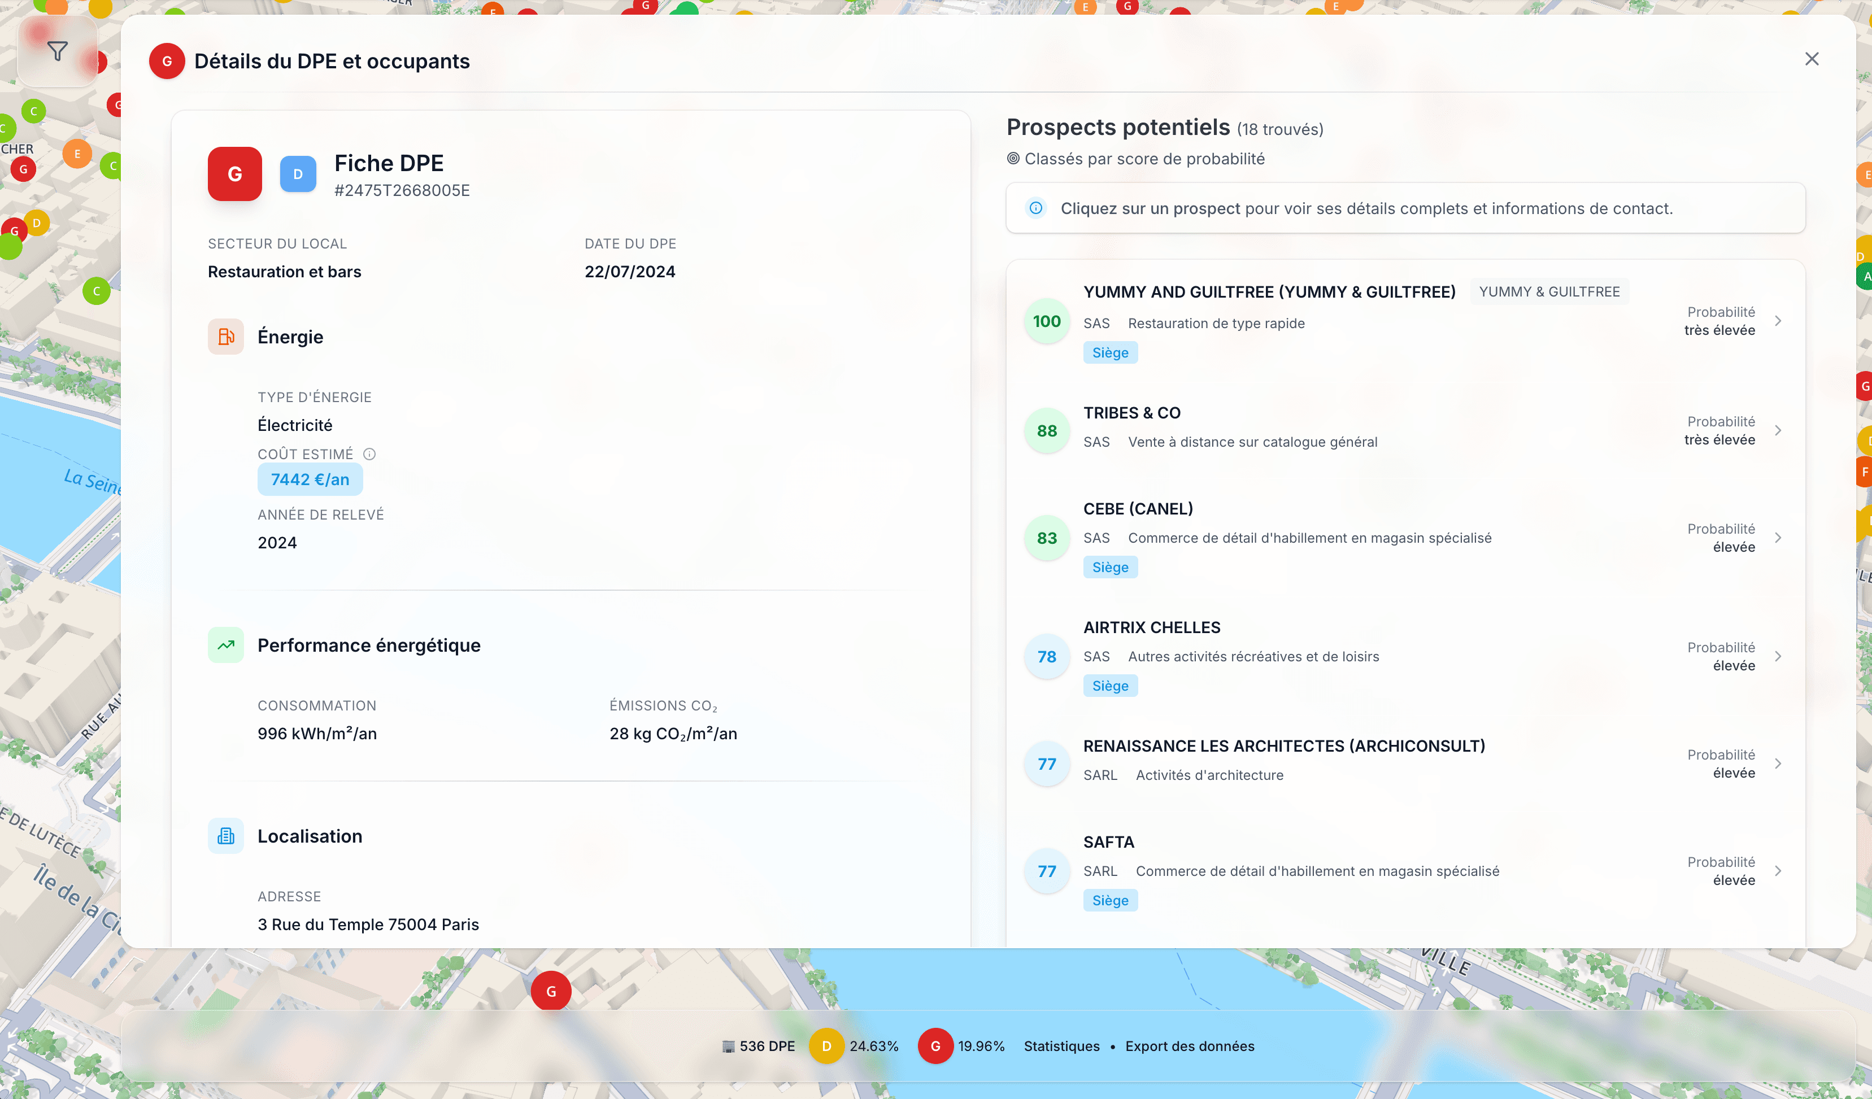Viewport: 1872px width, 1099px height.
Task: Click the Prospects potentiels heading
Action: click(1118, 127)
